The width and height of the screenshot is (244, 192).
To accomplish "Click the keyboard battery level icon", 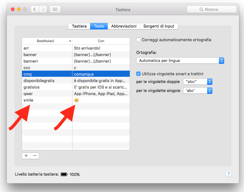I will [64, 174].
